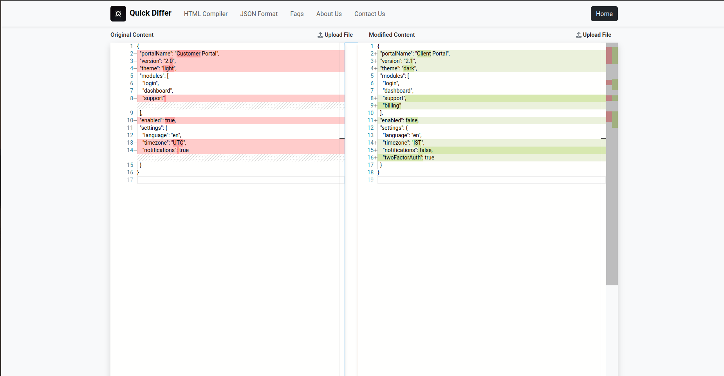Click "login" in modified editor
Viewport: 724px width, 376px height.
391,83
